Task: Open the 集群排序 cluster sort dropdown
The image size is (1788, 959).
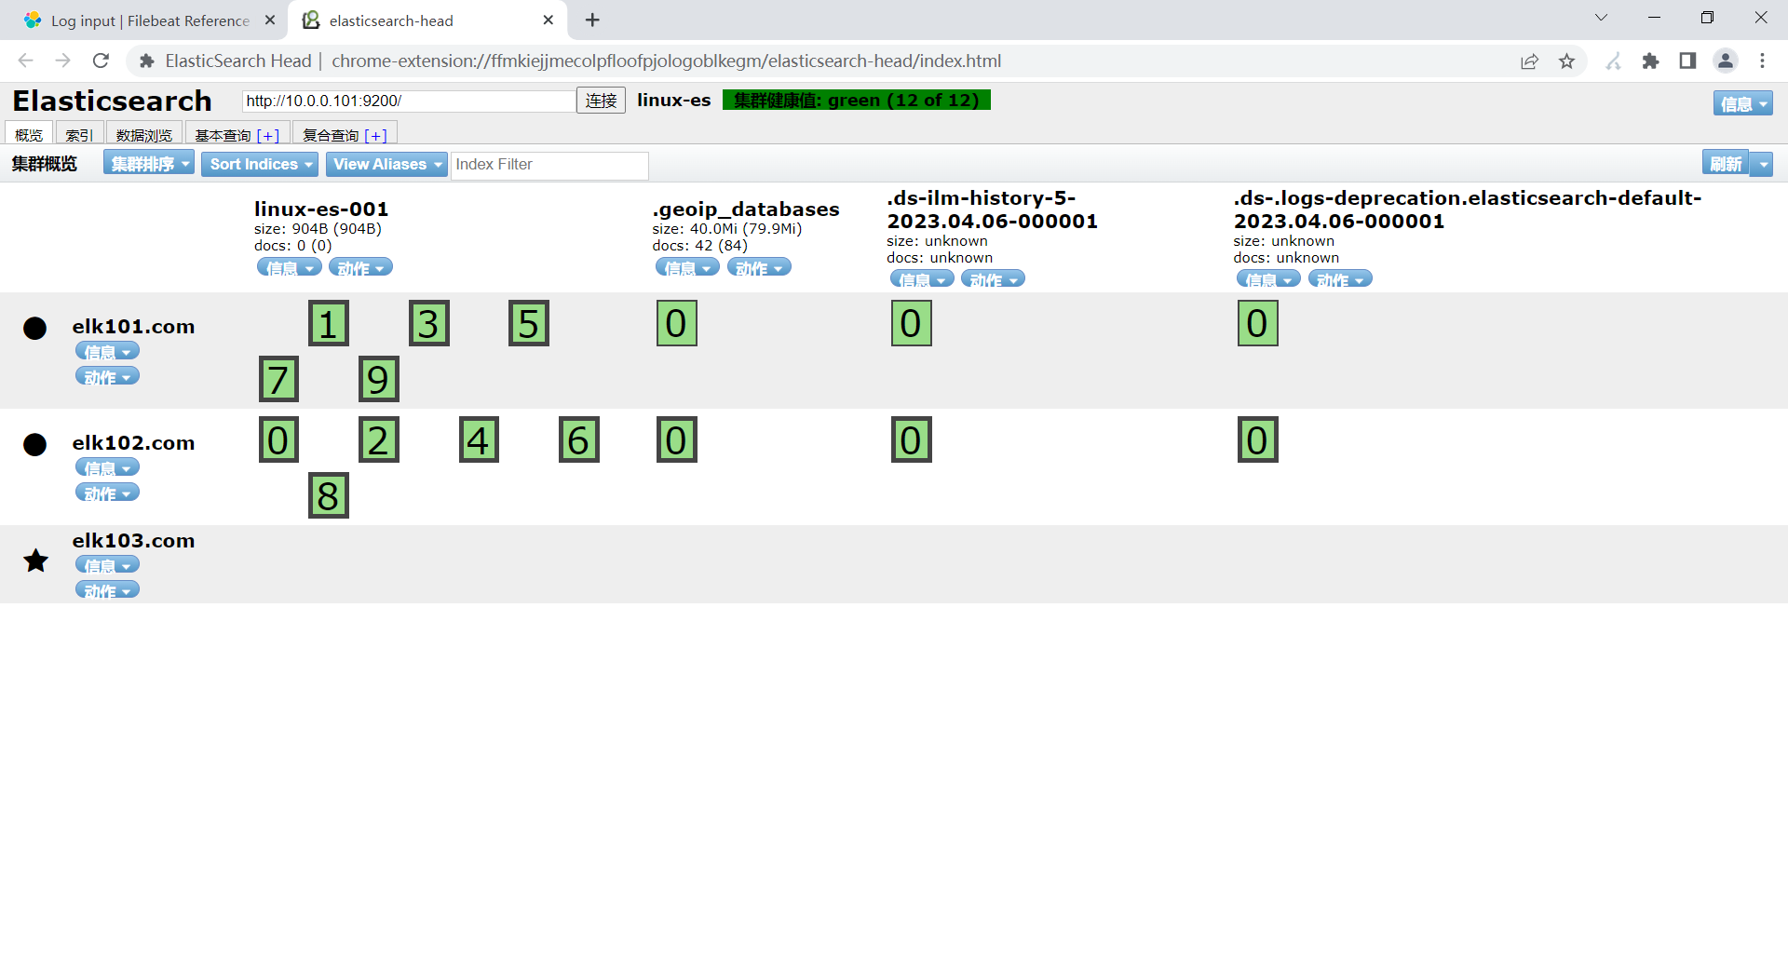Action: [x=149, y=164]
